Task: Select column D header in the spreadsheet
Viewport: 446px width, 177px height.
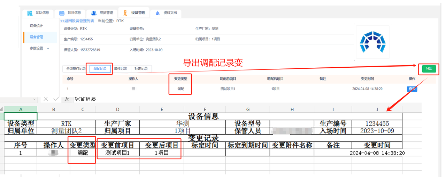Action: (x=118, y=109)
